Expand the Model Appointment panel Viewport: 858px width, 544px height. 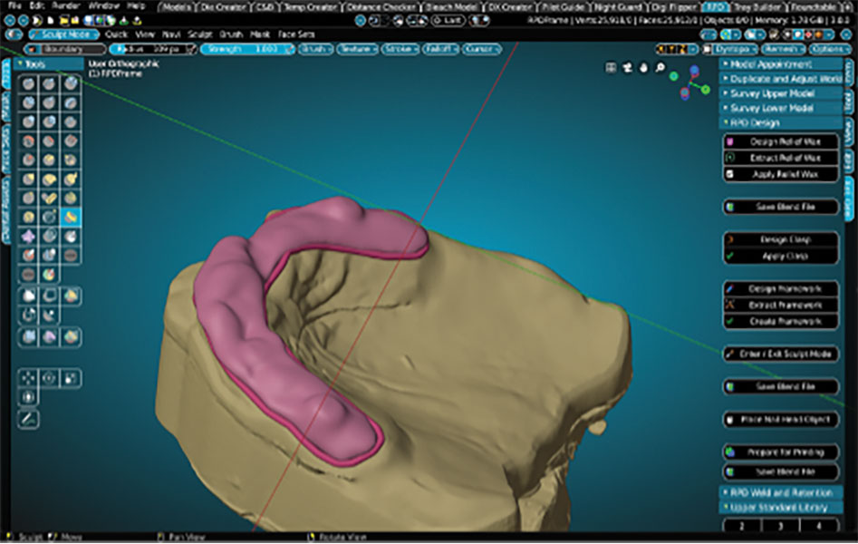[x=781, y=64]
